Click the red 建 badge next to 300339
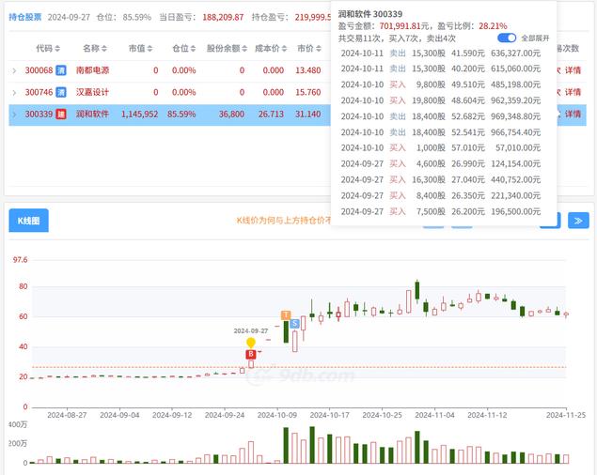This screenshot has width=597, height=475. tap(61, 114)
